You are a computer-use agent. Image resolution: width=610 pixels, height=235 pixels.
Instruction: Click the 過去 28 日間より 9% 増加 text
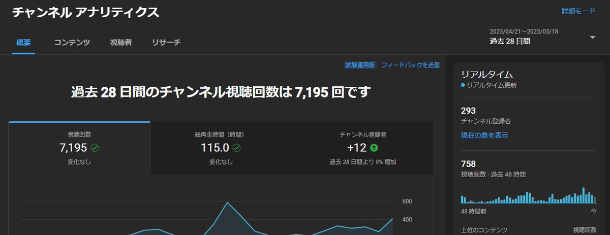click(363, 162)
